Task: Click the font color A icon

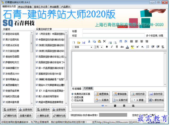Action: click(127, 47)
